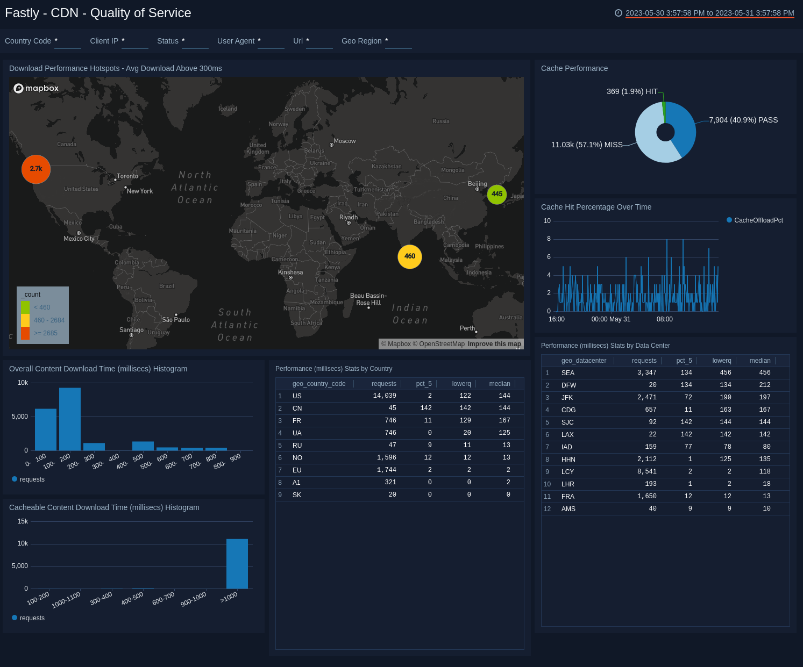Toggle requests series in Cacheable Content histogram
This screenshot has width=803, height=667.
point(28,618)
